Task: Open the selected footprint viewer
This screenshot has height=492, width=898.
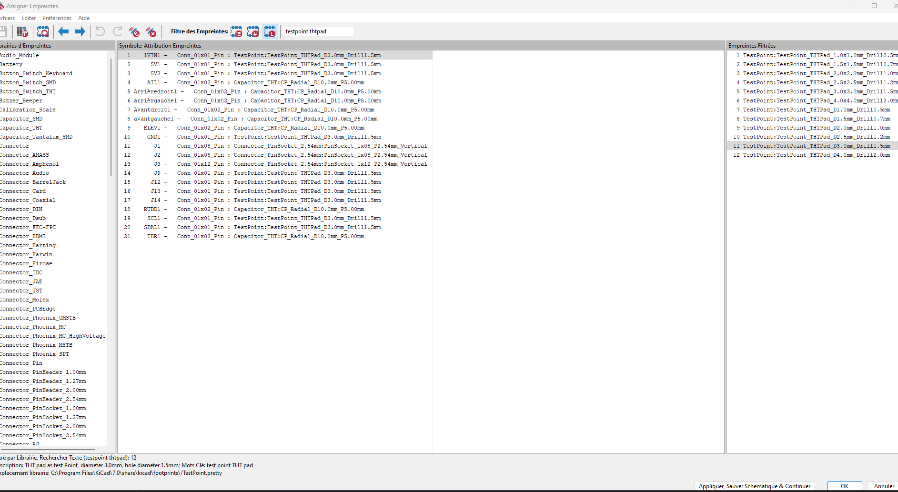Action: click(x=43, y=32)
